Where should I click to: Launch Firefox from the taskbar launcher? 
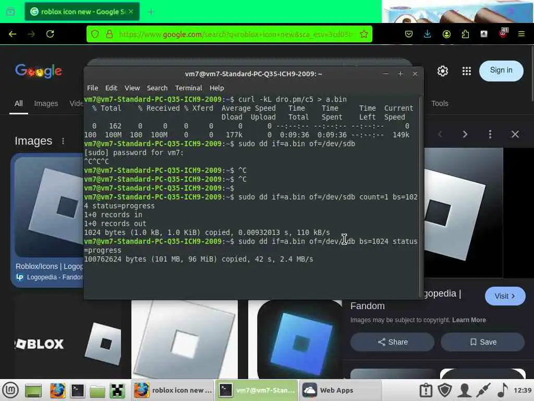click(x=57, y=391)
